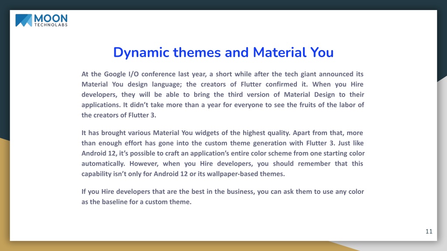
Task: Click the paragraph beginning "If you Hire developers that"
Action: (x=223, y=197)
